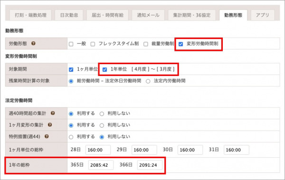Screen dimensions: 285x180
Task: Open the 集計期間・36協定 tab
Action: [x=192, y=15]
